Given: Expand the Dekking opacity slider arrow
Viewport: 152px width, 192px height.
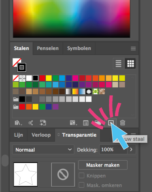Looking at the screenshot, I should (x=131, y=150).
